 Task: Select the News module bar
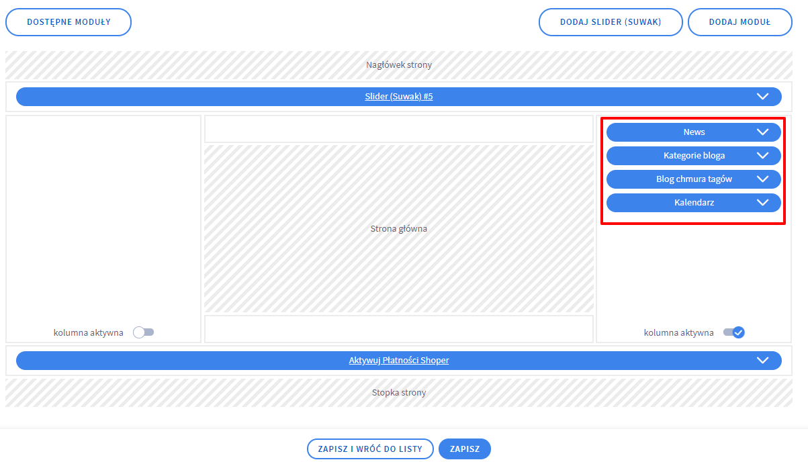(x=694, y=132)
